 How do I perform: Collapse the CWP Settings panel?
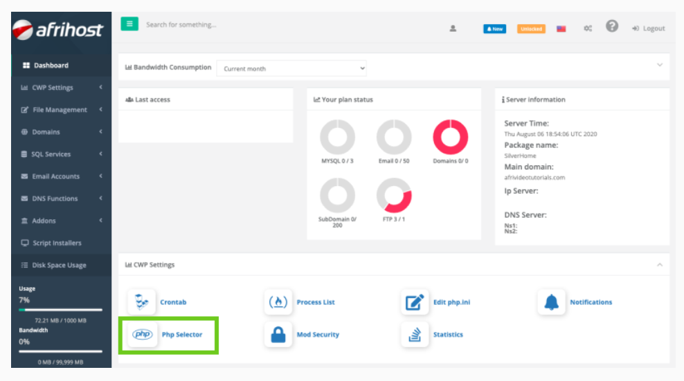click(x=659, y=265)
